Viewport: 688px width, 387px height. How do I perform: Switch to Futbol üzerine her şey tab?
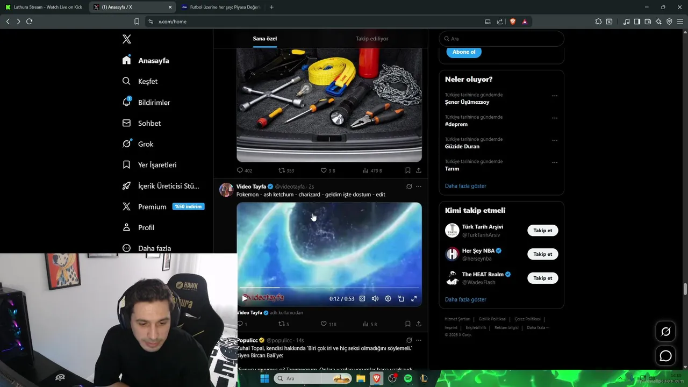pos(220,7)
